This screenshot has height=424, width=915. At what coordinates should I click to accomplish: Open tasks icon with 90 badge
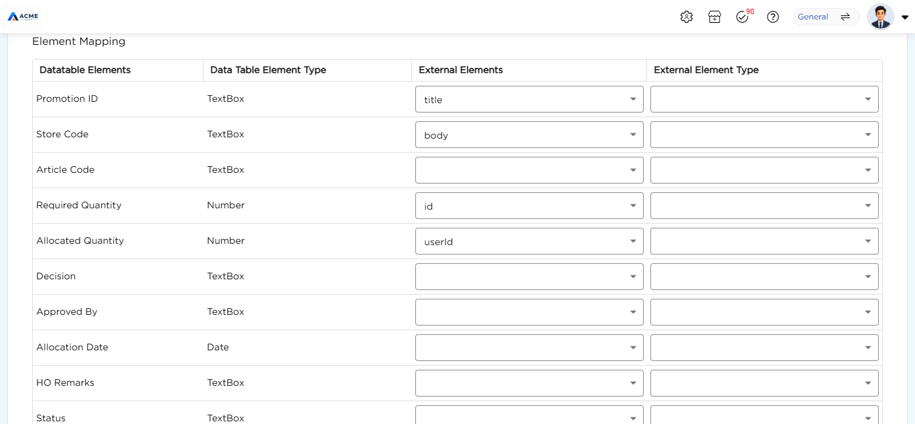[744, 16]
